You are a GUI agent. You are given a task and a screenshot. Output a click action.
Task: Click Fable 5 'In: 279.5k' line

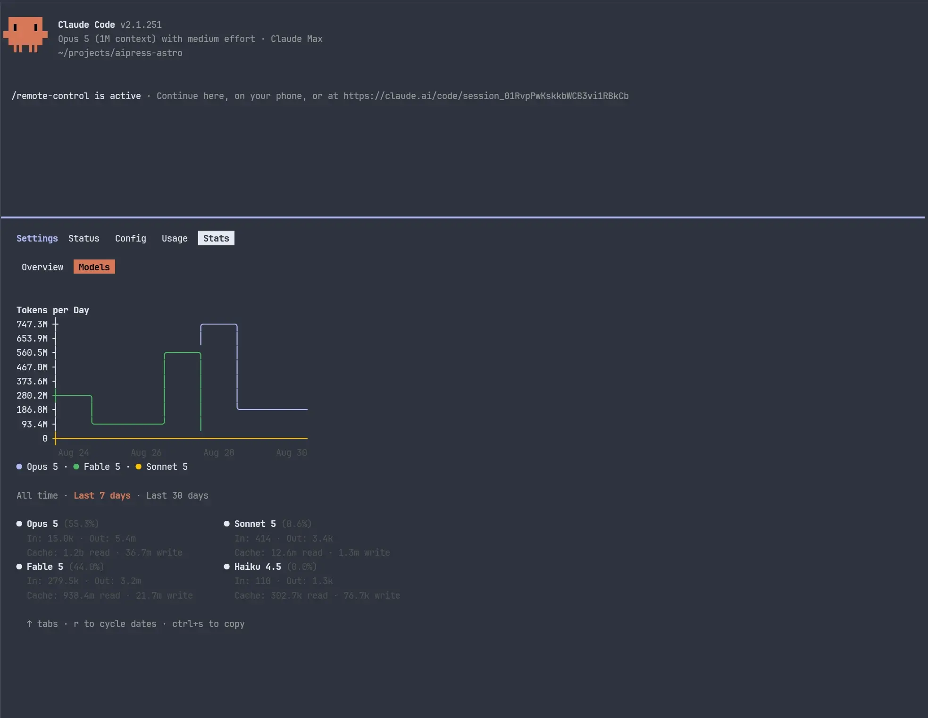click(x=84, y=581)
